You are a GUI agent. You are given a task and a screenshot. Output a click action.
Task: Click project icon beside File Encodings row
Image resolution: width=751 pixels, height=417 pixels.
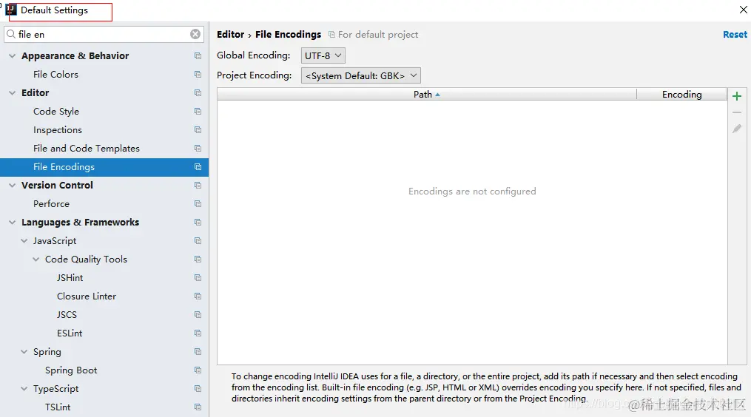coord(198,166)
